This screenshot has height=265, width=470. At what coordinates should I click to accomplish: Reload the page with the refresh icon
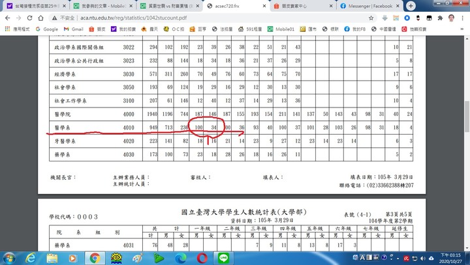click(x=29, y=18)
